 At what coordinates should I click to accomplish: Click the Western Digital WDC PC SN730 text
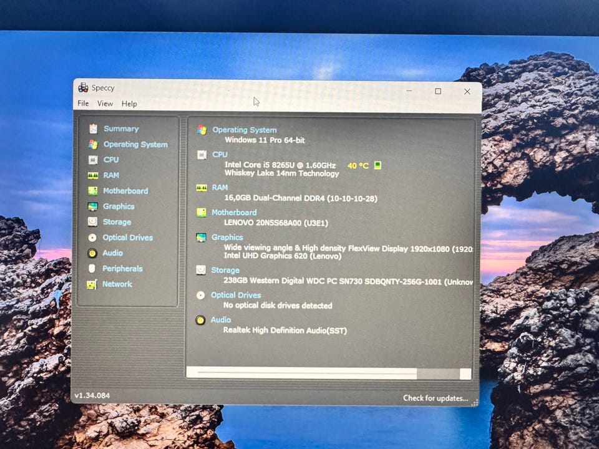pyautogui.click(x=348, y=281)
